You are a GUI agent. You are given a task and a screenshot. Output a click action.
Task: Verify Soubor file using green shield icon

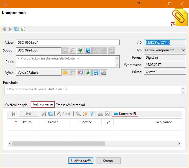(80, 50)
